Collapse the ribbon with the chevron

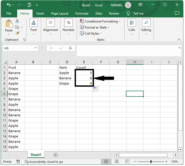coord(179,40)
